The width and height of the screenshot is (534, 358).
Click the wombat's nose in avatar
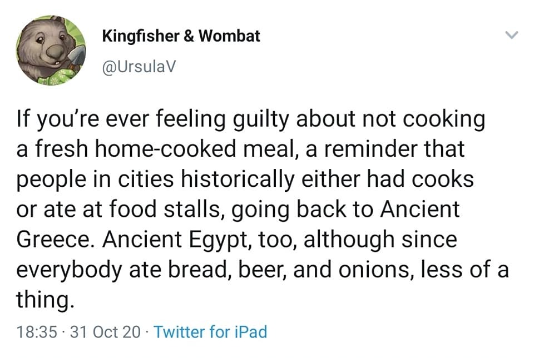pos(55,53)
